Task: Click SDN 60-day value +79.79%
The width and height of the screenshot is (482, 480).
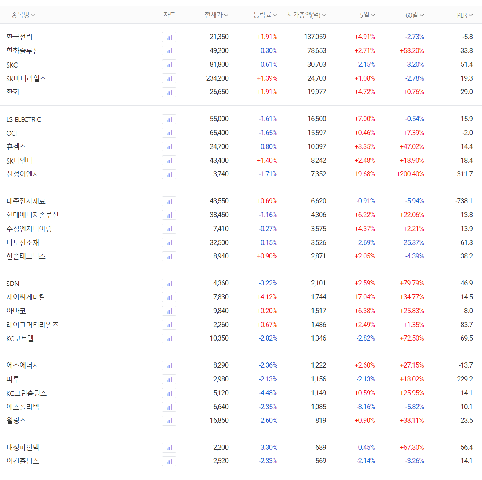Action: point(412,283)
